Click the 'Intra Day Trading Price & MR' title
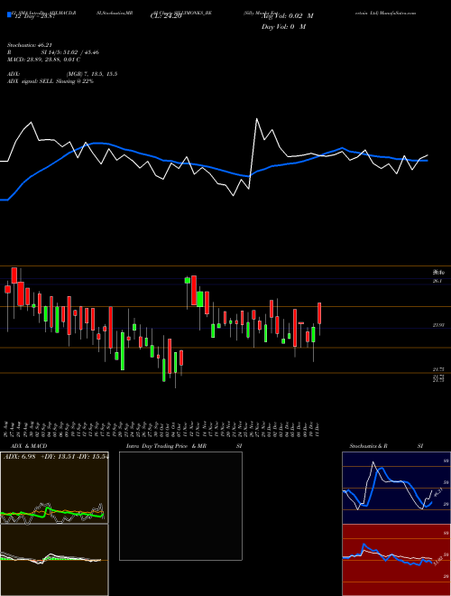Screen dimensions: 451x596 point(166,446)
